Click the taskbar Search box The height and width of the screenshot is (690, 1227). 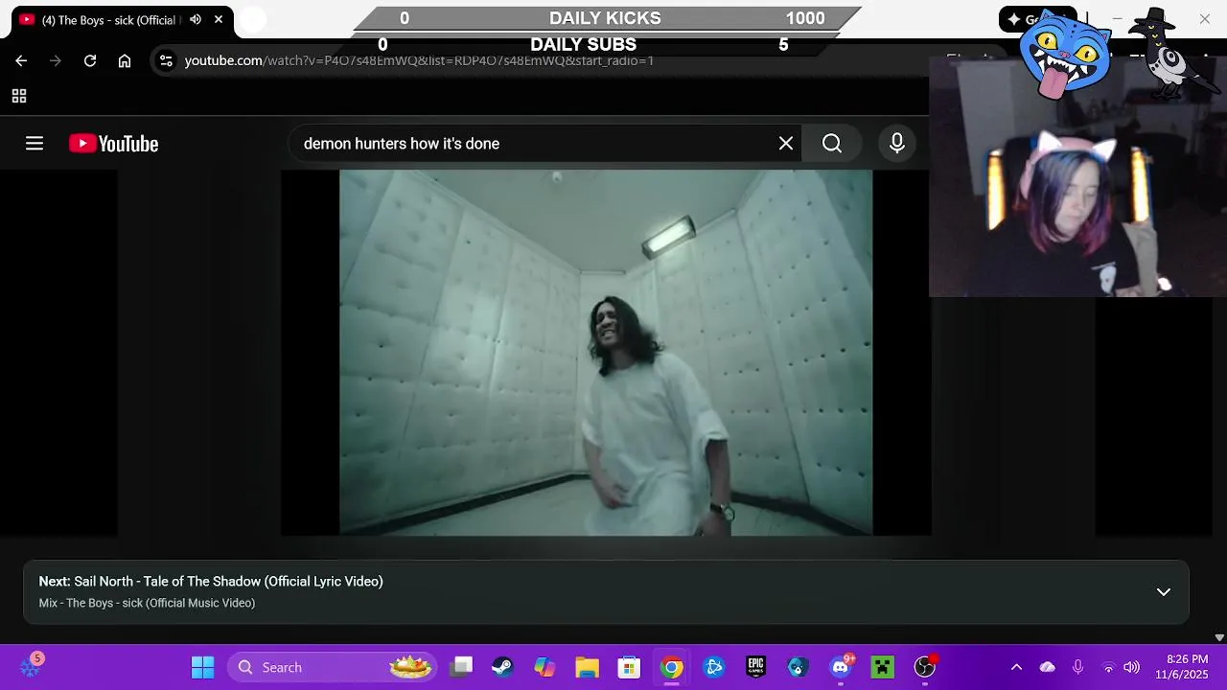pos(333,667)
